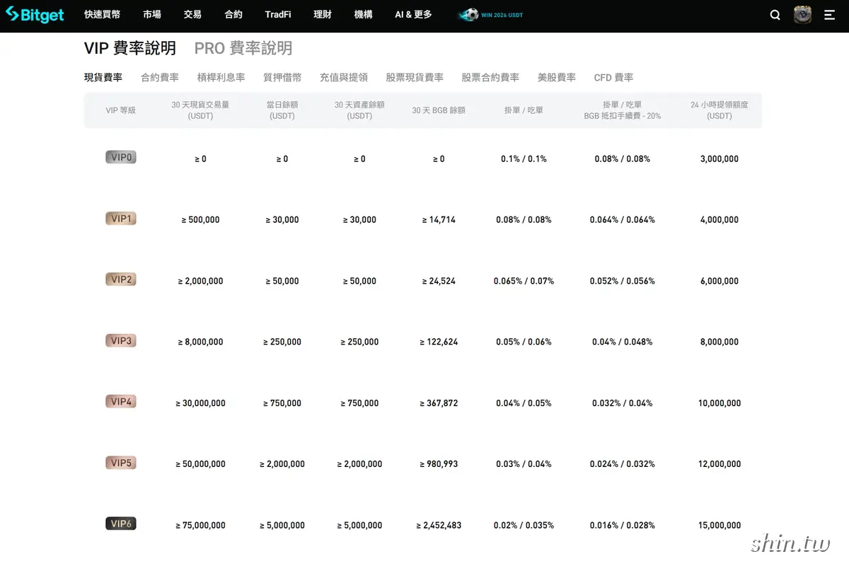Click the ≥ 500,000 trading volume cell

pyautogui.click(x=200, y=220)
